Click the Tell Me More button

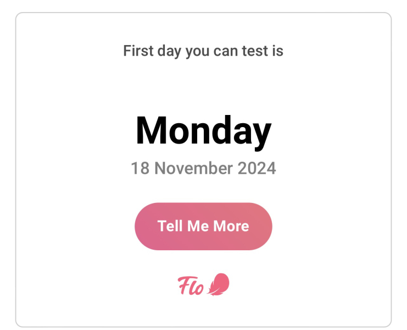point(203,226)
